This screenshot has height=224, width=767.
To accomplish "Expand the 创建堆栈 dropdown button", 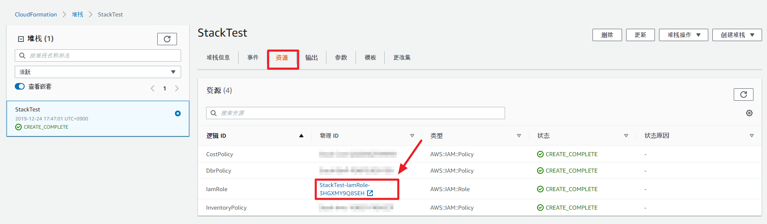I will click(737, 35).
